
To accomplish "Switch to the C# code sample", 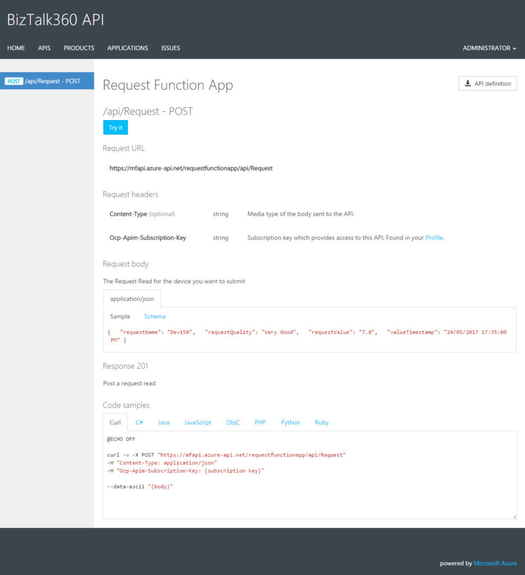I will click(139, 422).
